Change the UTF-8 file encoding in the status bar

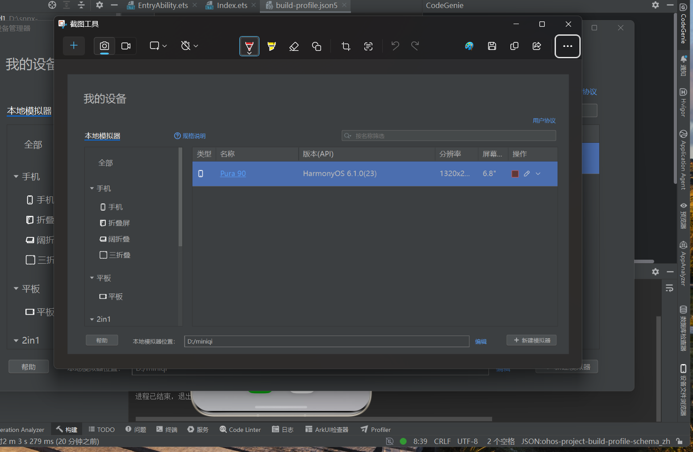point(468,441)
